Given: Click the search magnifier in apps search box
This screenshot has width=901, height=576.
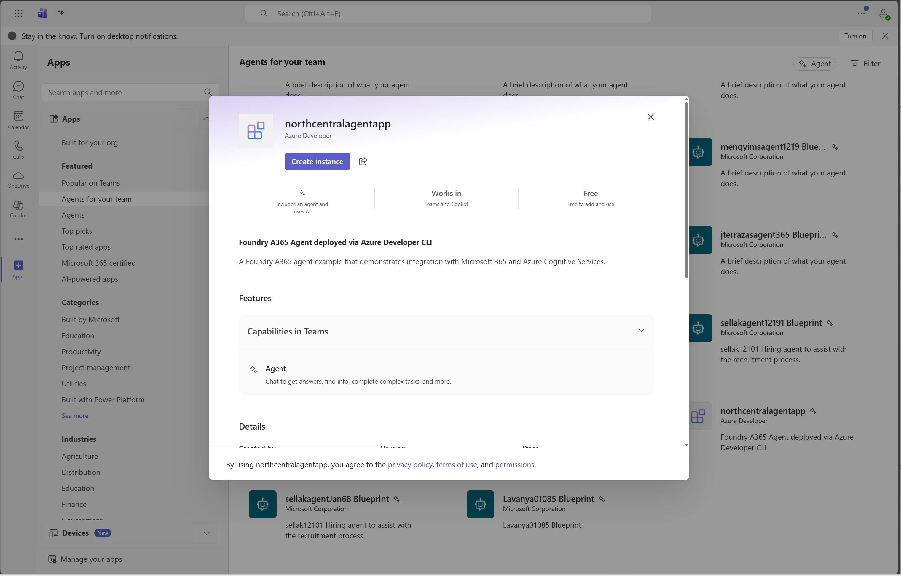Looking at the screenshot, I should [208, 92].
